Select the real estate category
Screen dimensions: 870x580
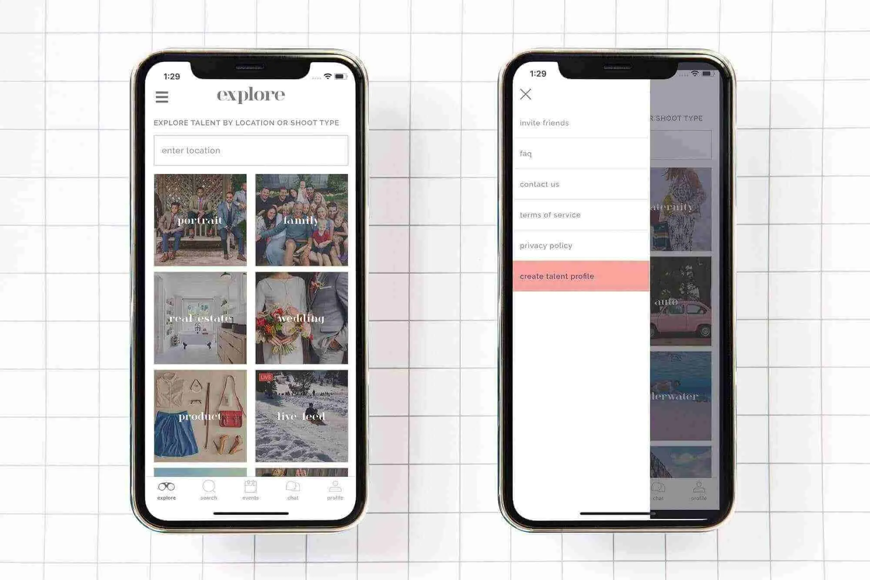click(x=200, y=317)
